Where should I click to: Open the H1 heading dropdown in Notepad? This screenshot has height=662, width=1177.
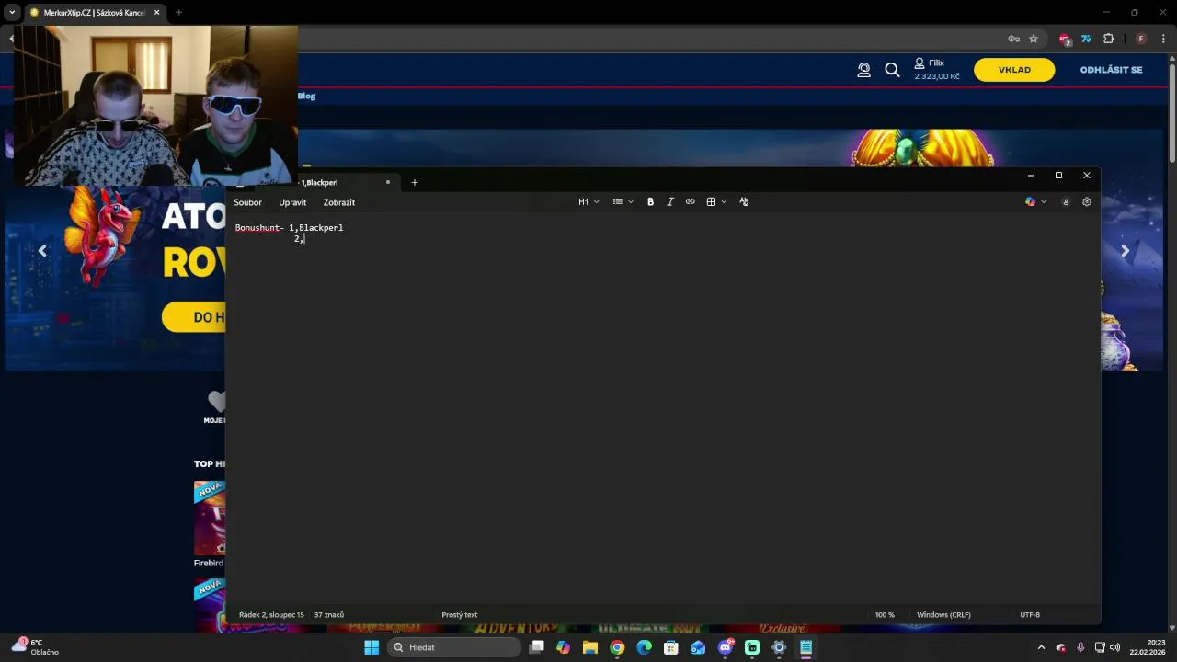click(x=588, y=201)
